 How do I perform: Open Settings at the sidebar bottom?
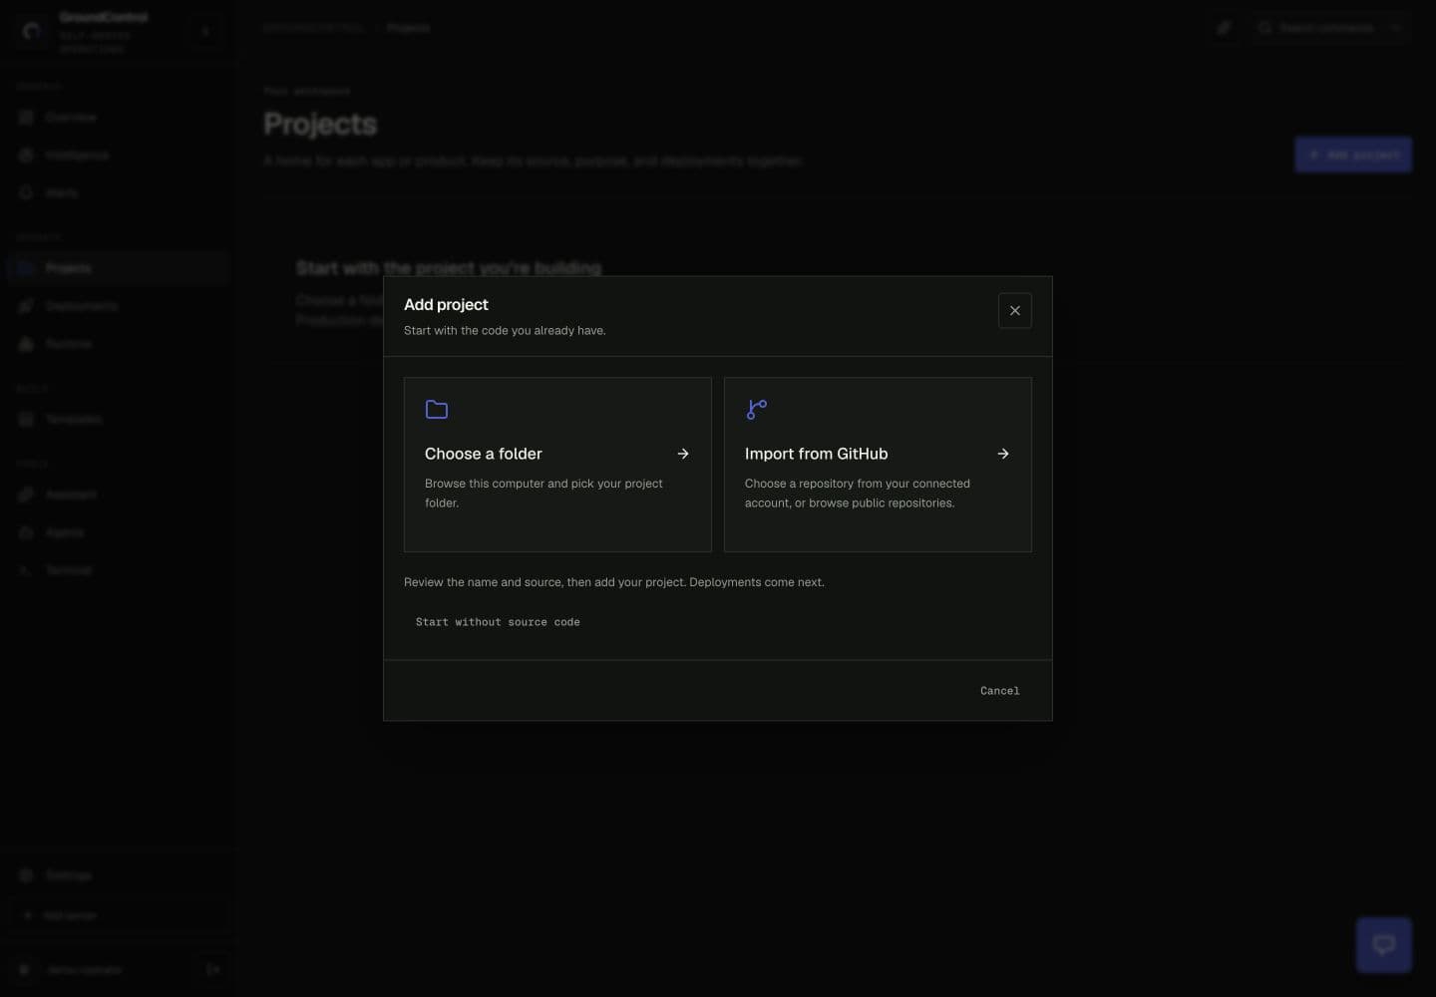pos(118,875)
